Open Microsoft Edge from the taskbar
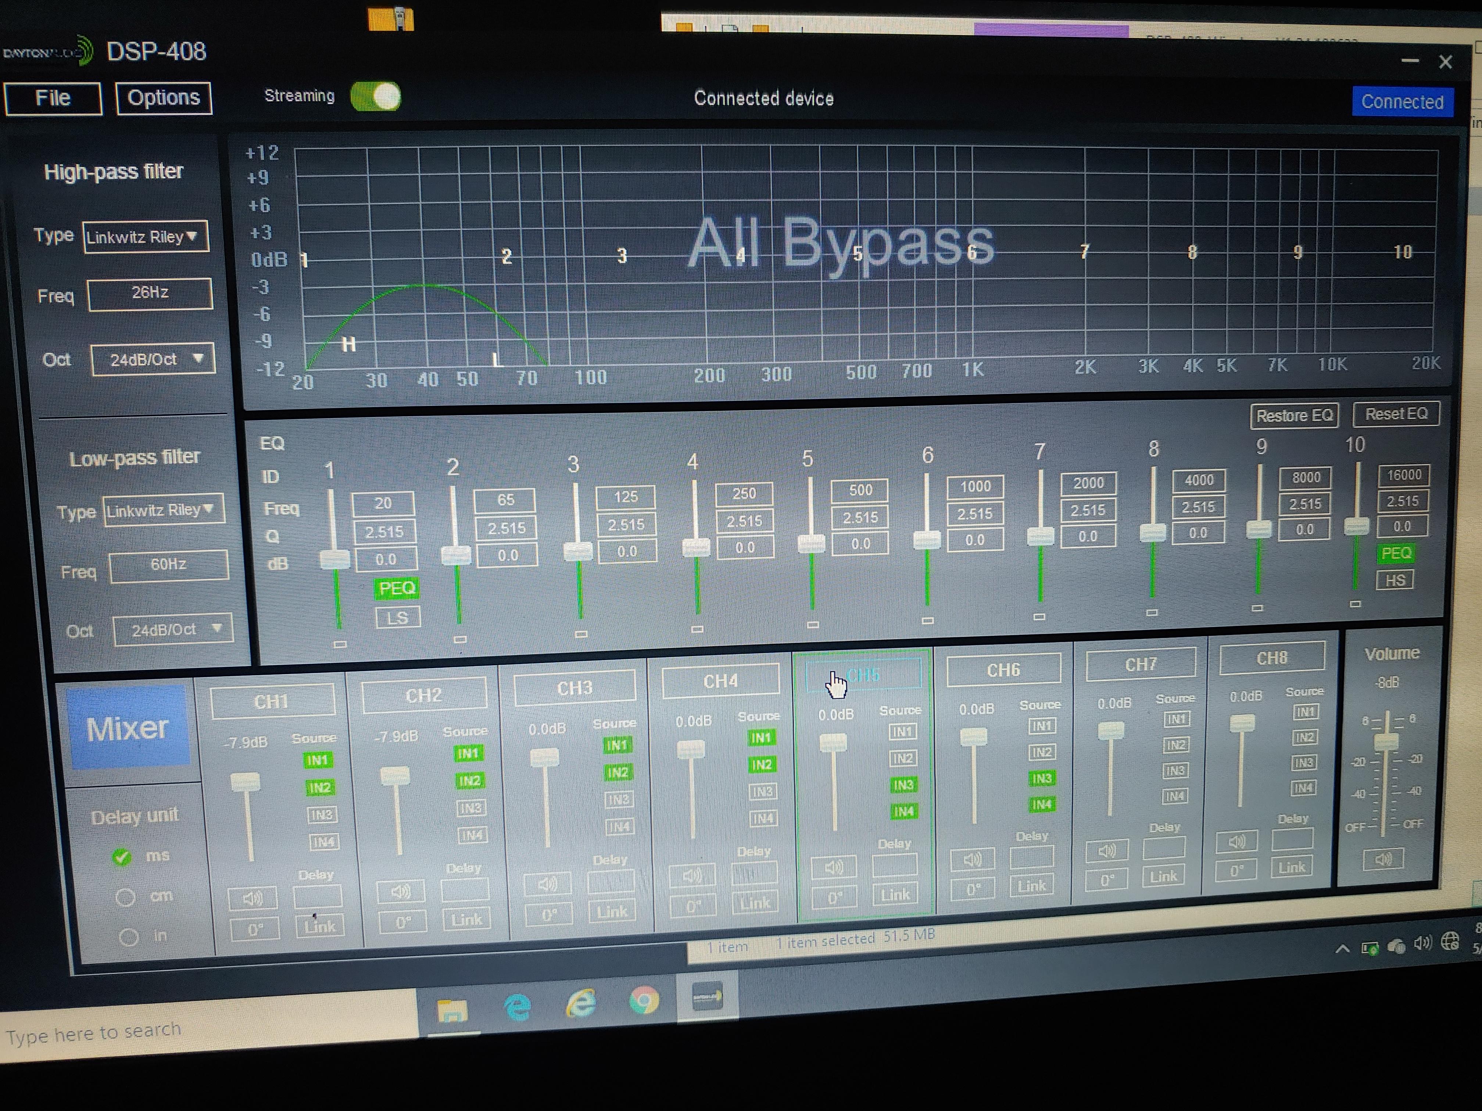1482x1111 pixels. click(x=517, y=1006)
